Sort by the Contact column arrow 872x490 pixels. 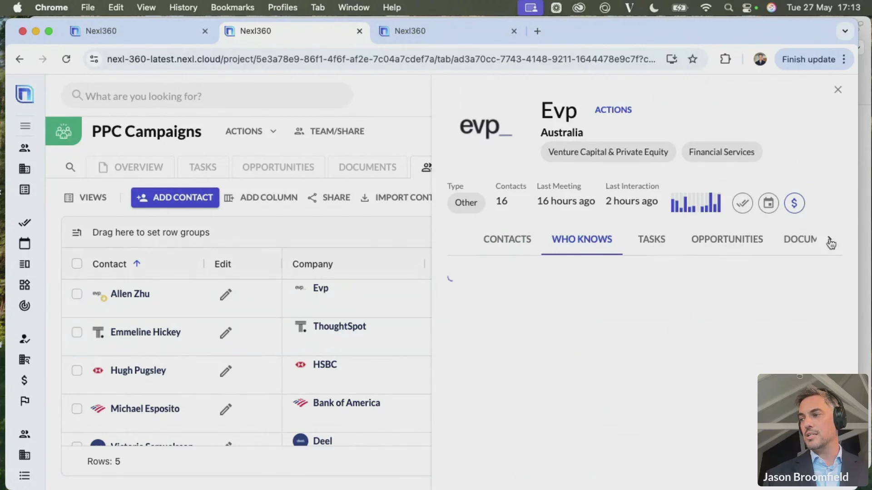137,263
